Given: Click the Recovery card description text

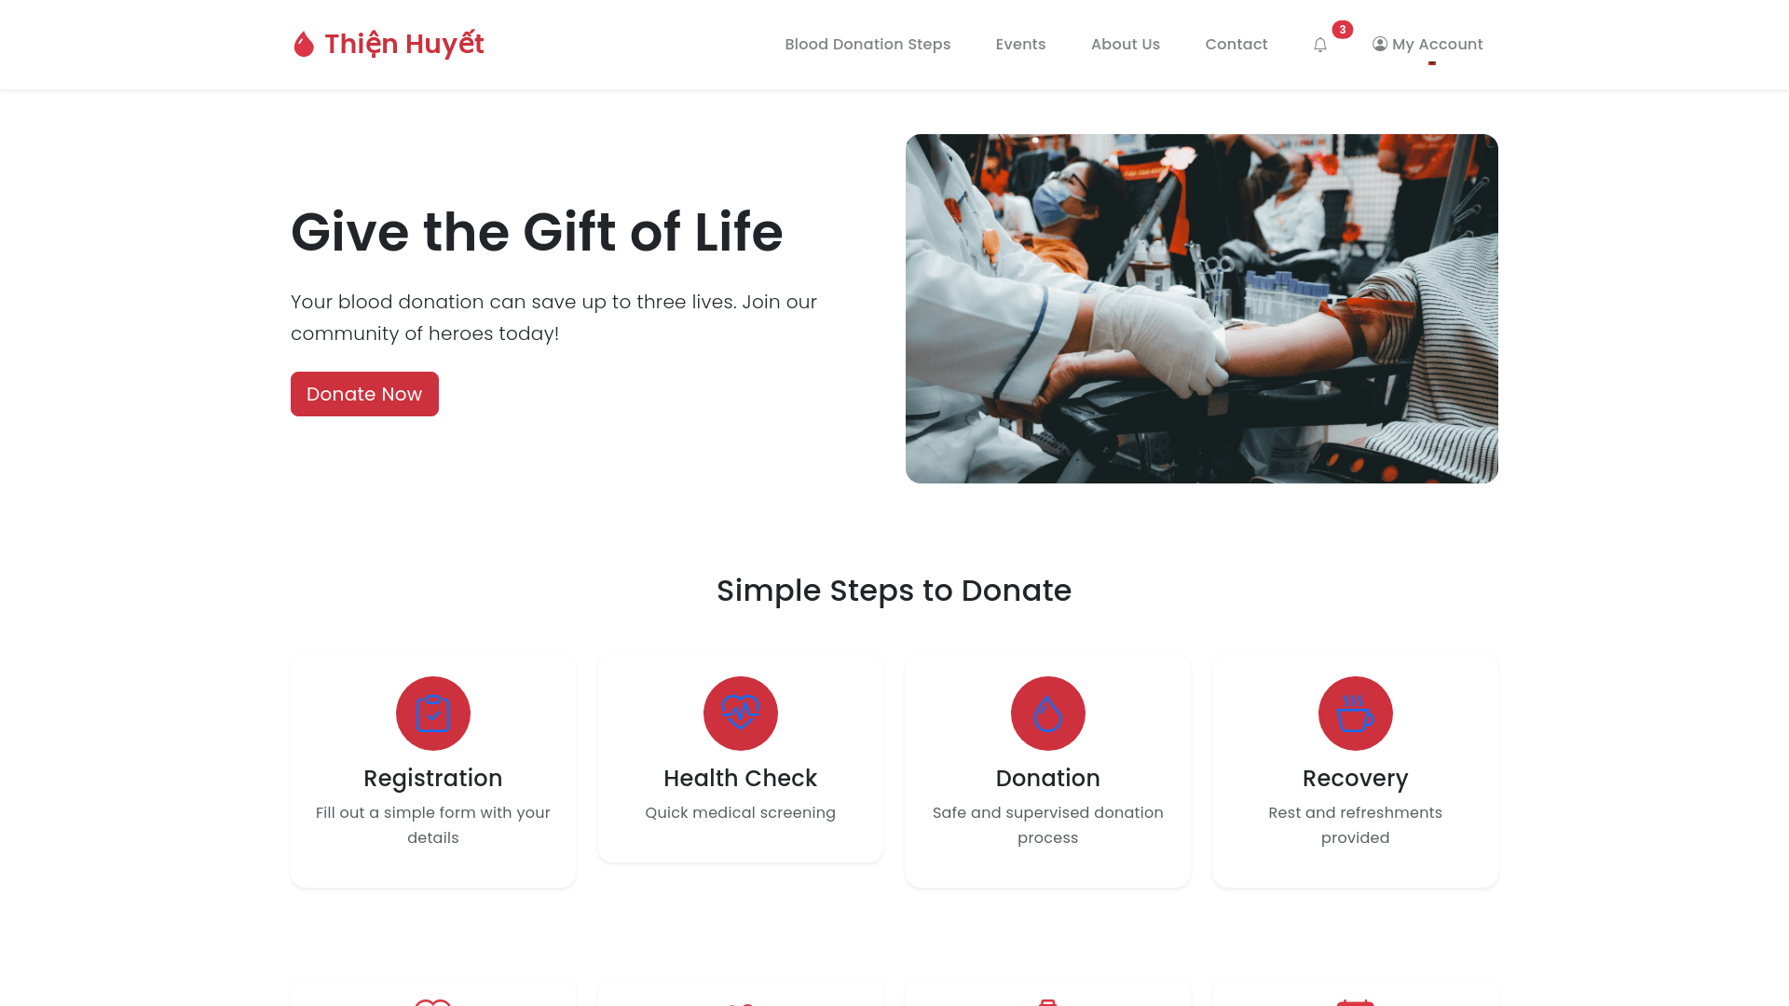Looking at the screenshot, I should [1356, 825].
